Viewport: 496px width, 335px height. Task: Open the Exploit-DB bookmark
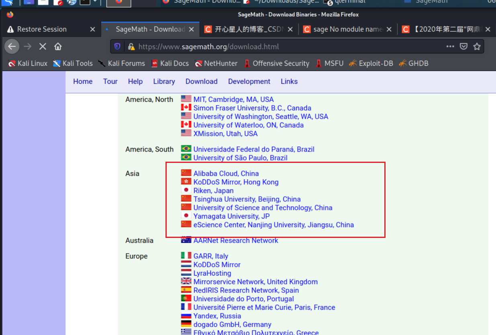pos(371,63)
